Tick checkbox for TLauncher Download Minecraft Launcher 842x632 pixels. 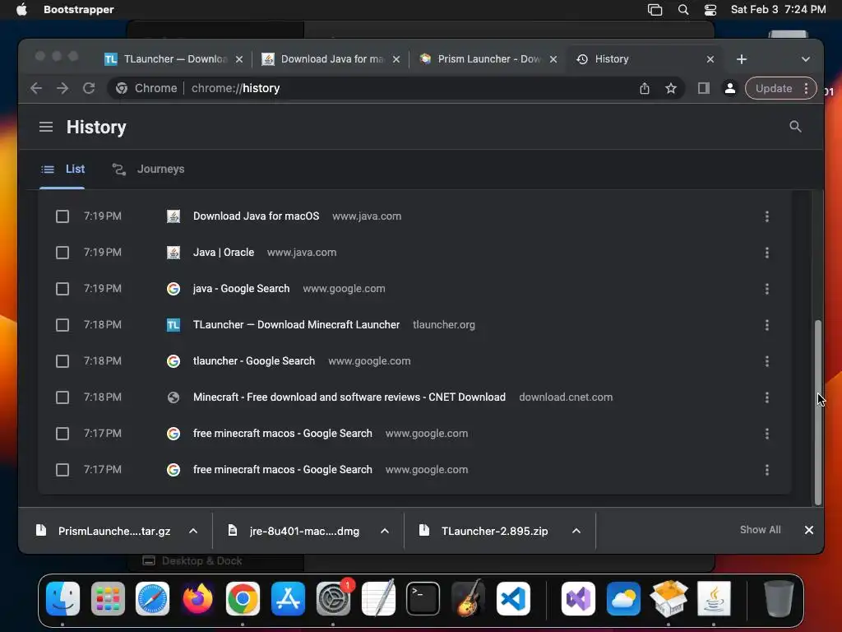point(62,324)
